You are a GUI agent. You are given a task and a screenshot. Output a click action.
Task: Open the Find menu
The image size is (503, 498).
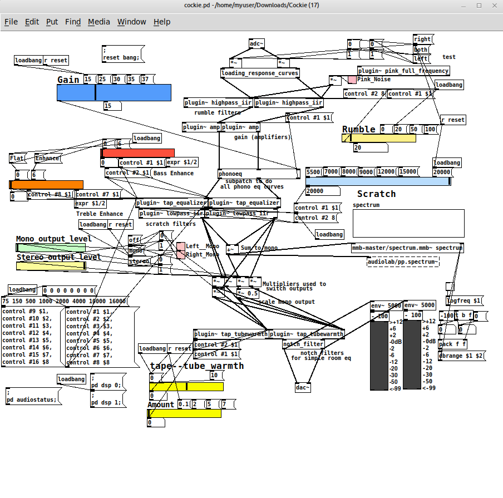73,22
